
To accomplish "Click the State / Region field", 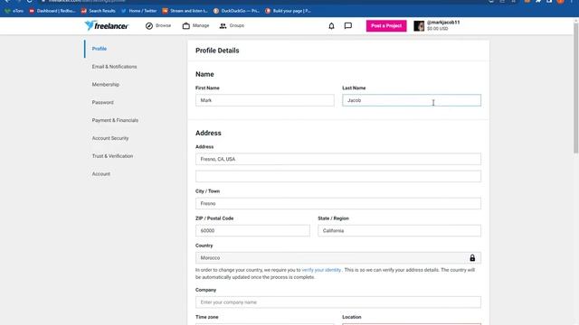I will click(x=399, y=231).
